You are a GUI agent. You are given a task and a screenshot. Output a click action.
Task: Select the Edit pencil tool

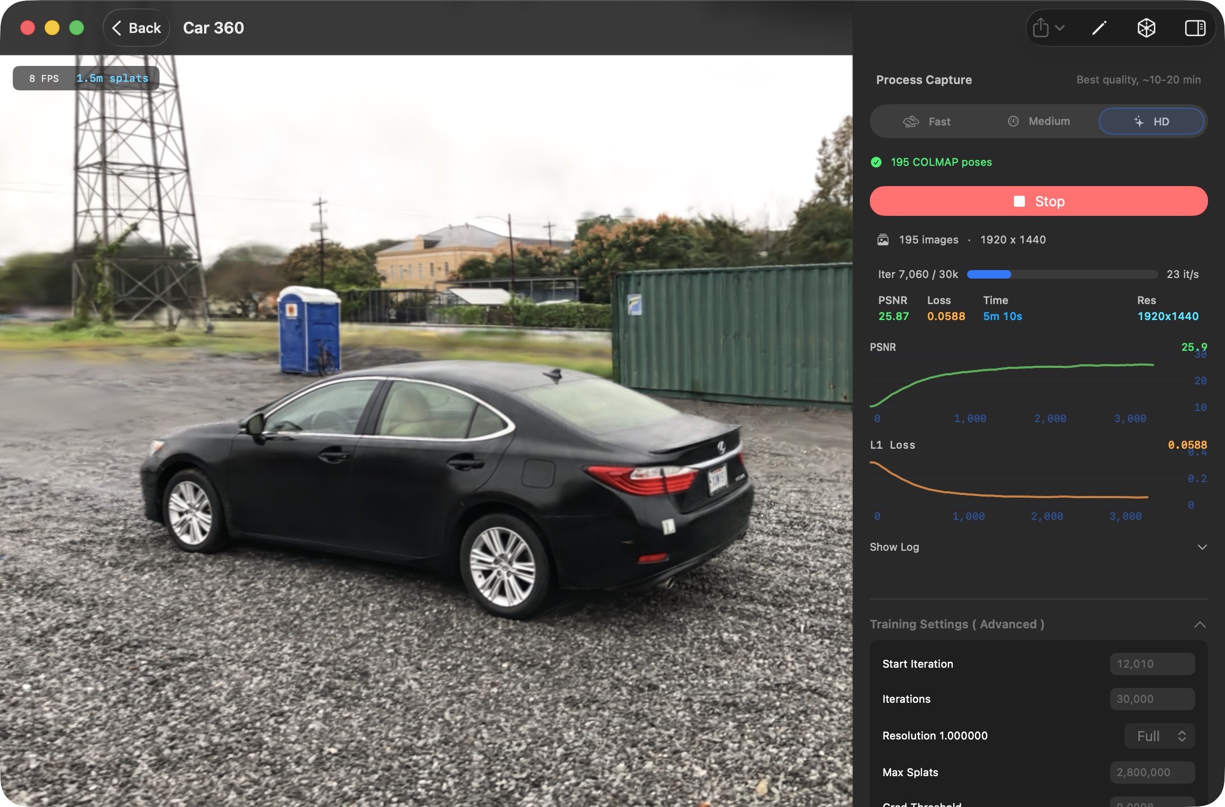point(1098,28)
